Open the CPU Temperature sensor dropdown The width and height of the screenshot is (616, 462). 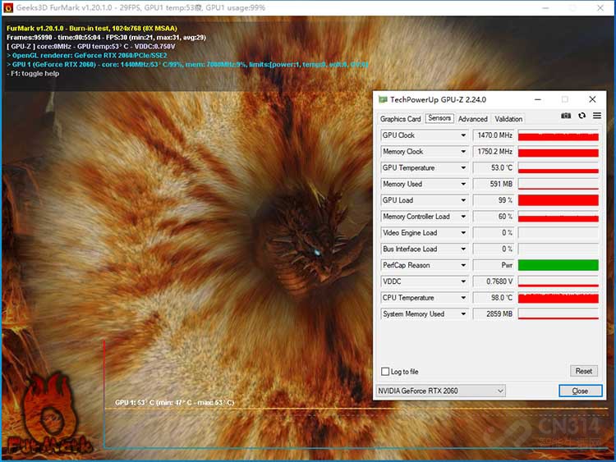point(463,298)
